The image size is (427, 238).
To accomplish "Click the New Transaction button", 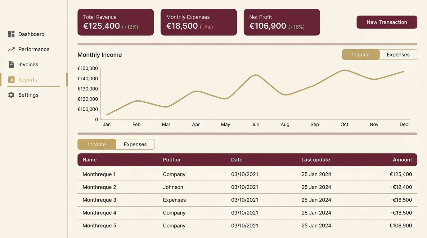I will pyautogui.click(x=387, y=22).
